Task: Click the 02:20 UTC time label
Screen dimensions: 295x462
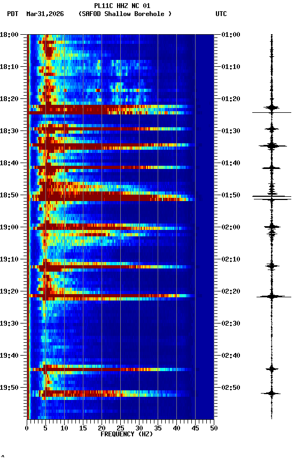Action: [x=231, y=292]
